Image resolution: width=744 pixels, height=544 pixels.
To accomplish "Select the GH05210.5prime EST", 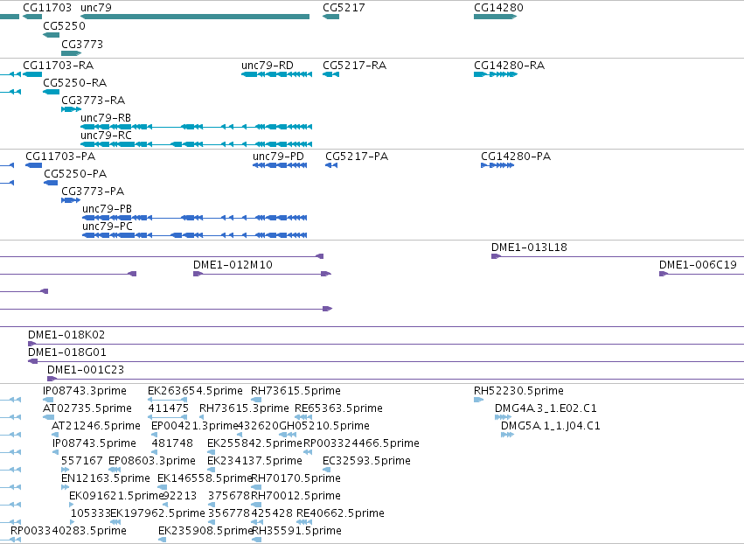I will click(287, 435).
